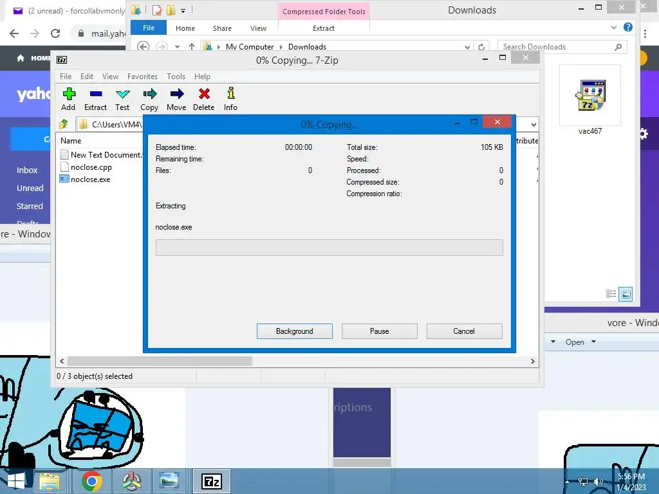This screenshot has width=659, height=494.
Task: Switch Downloads to details view icon
Action: pyautogui.click(x=611, y=294)
